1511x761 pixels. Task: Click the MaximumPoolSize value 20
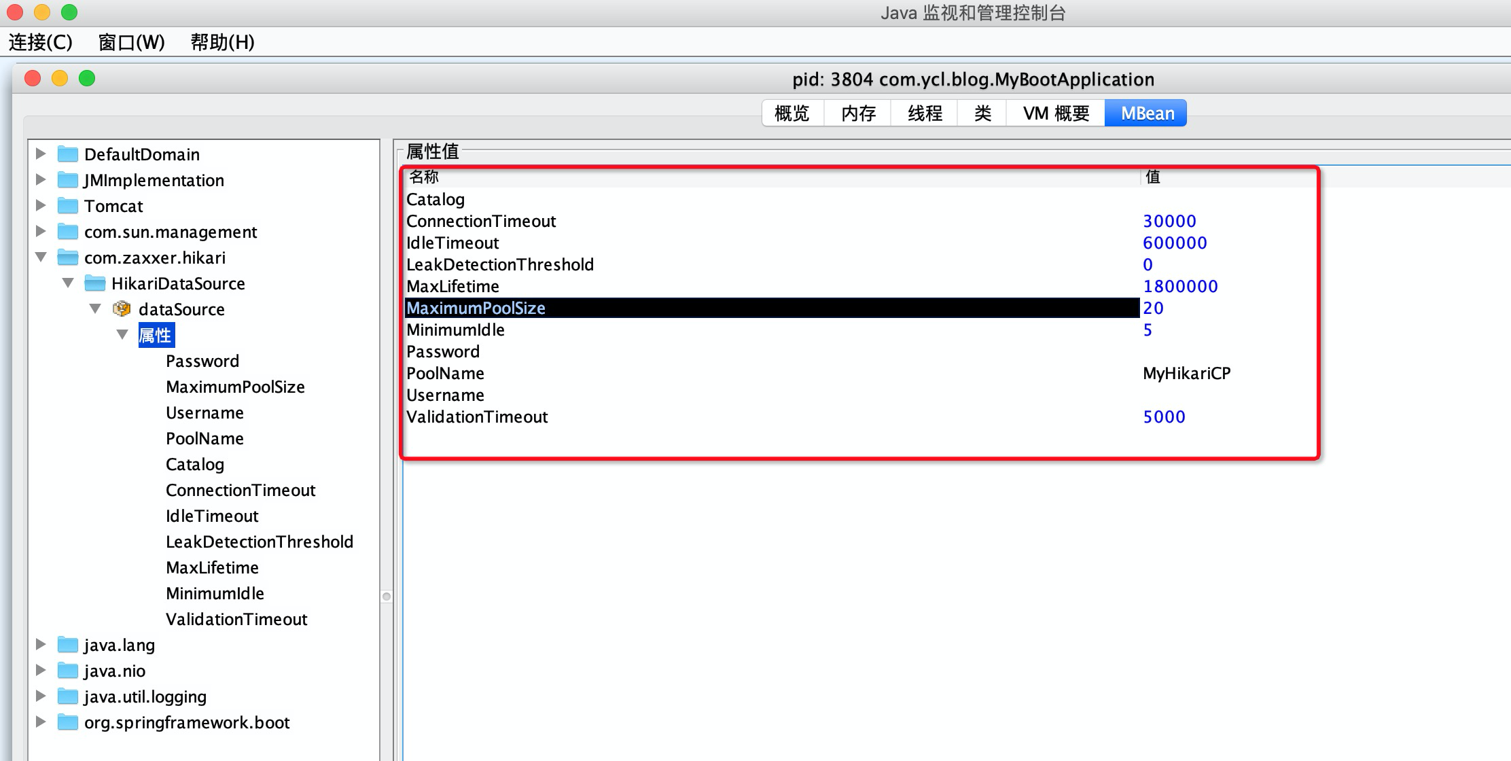point(1153,308)
